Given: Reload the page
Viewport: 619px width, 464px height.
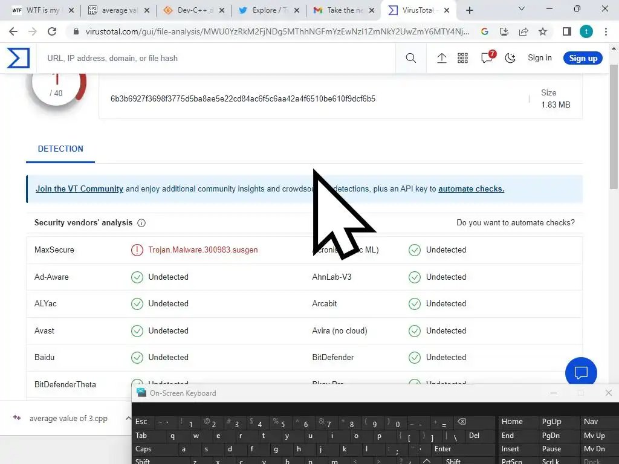Looking at the screenshot, I should (x=52, y=31).
